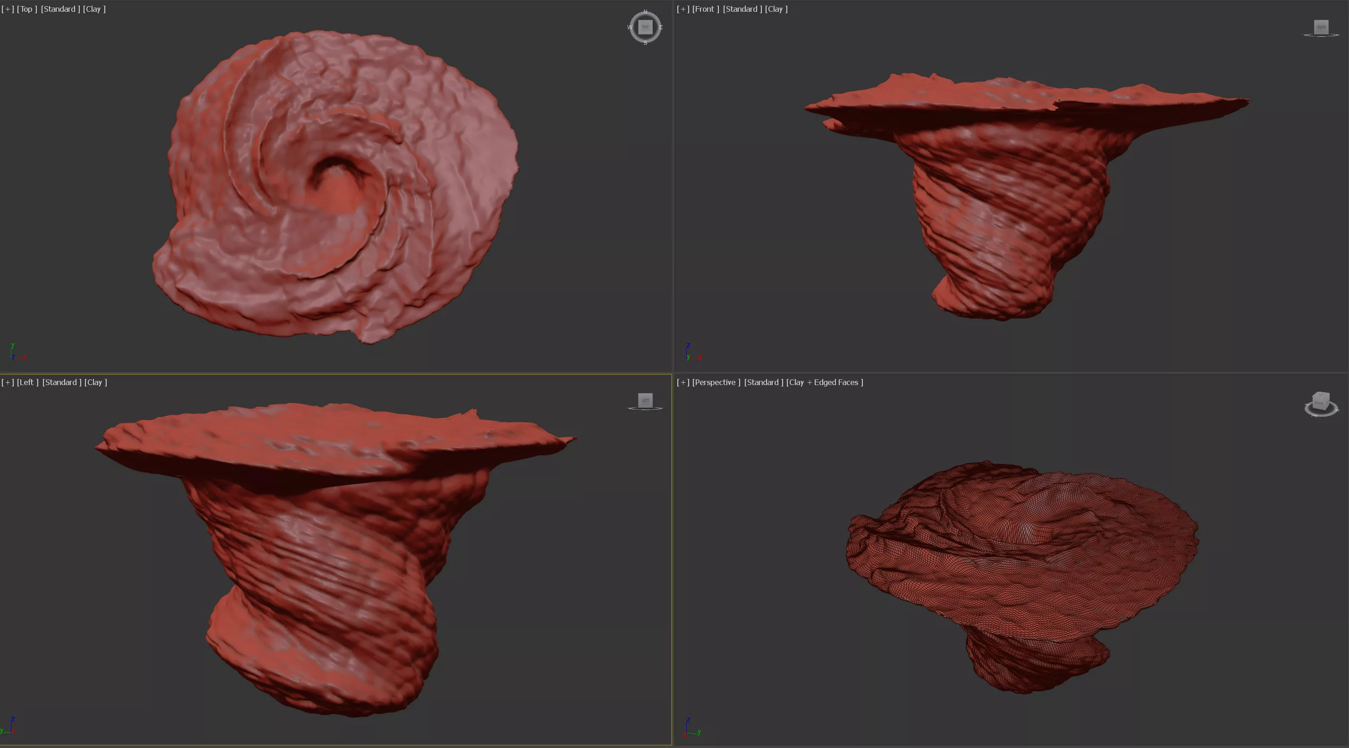Open the [+] menu in Perspective viewport

click(x=683, y=382)
